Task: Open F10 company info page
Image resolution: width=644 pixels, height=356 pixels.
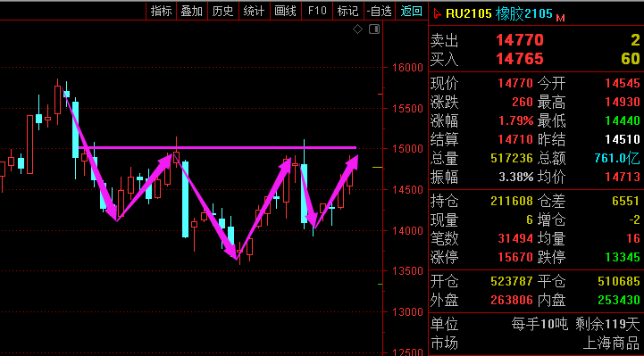Action: (x=317, y=11)
